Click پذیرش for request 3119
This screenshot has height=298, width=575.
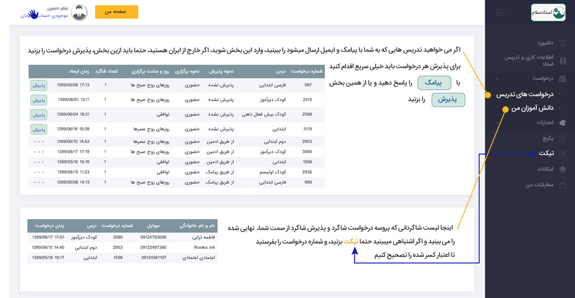(x=39, y=129)
